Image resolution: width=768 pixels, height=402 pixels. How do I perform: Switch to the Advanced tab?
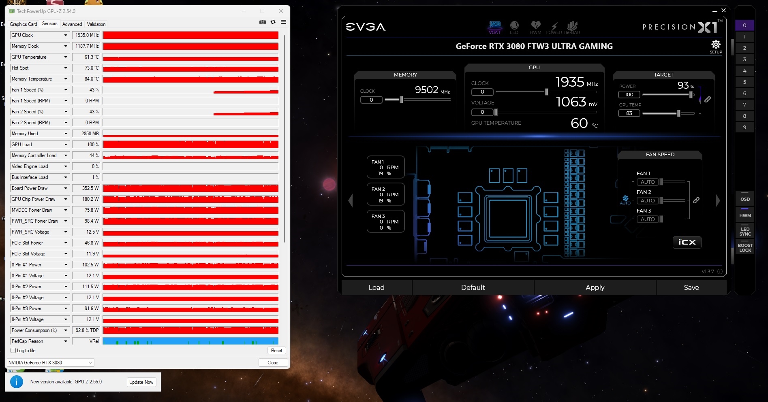coord(72,24)
